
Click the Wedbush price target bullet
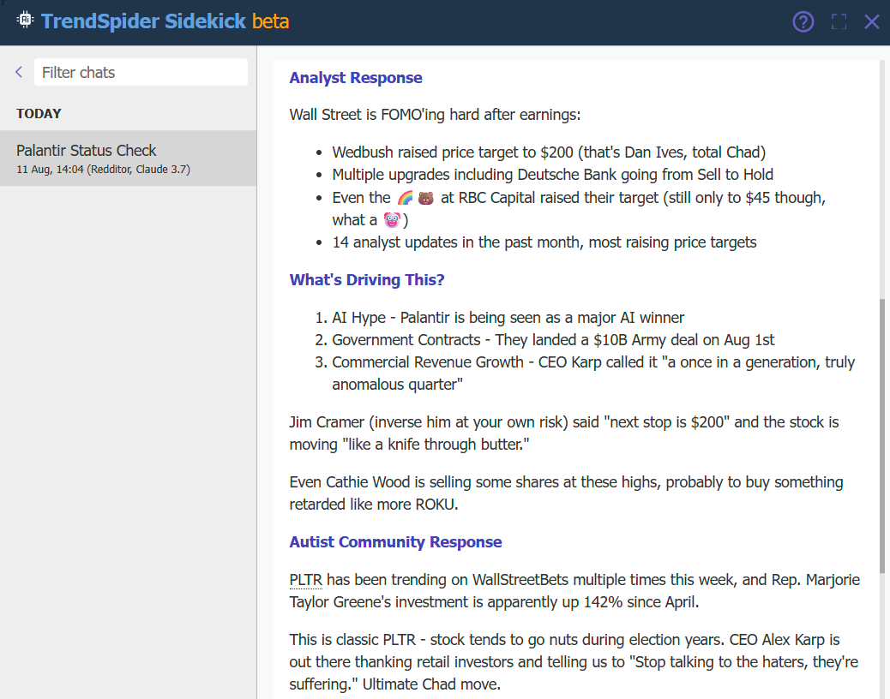(549, 152)
